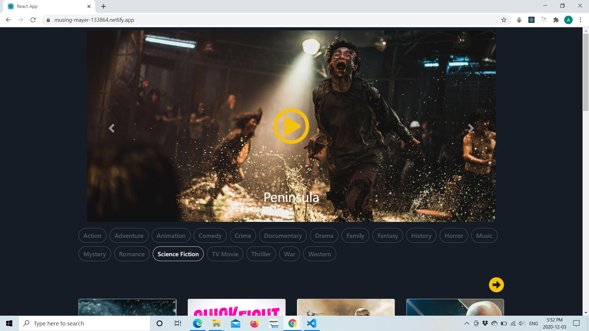Filter by Horror genre
589x331 pixels.
point(454,236)
